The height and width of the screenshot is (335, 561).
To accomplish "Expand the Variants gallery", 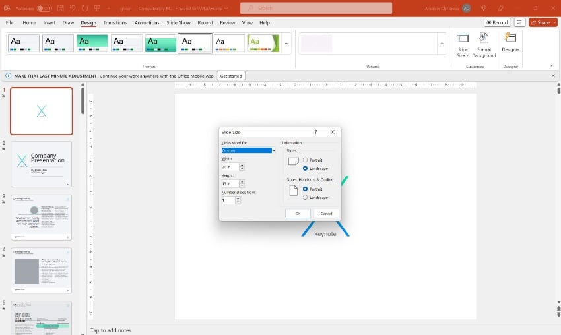I will [442, 44].
